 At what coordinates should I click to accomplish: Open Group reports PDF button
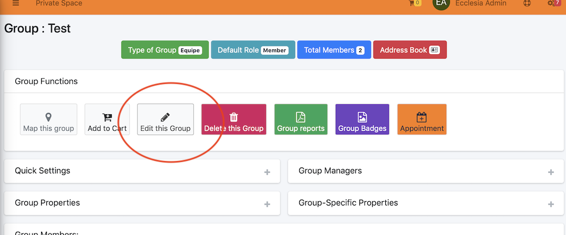(x=301, y=120)
